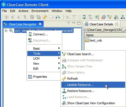Close the ClearCase Navigator tab
Image resolution: width=126 pixels, height=107 pixels.
40,24
